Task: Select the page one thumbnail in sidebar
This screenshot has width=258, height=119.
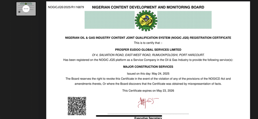Action: (x=26, y=9)
